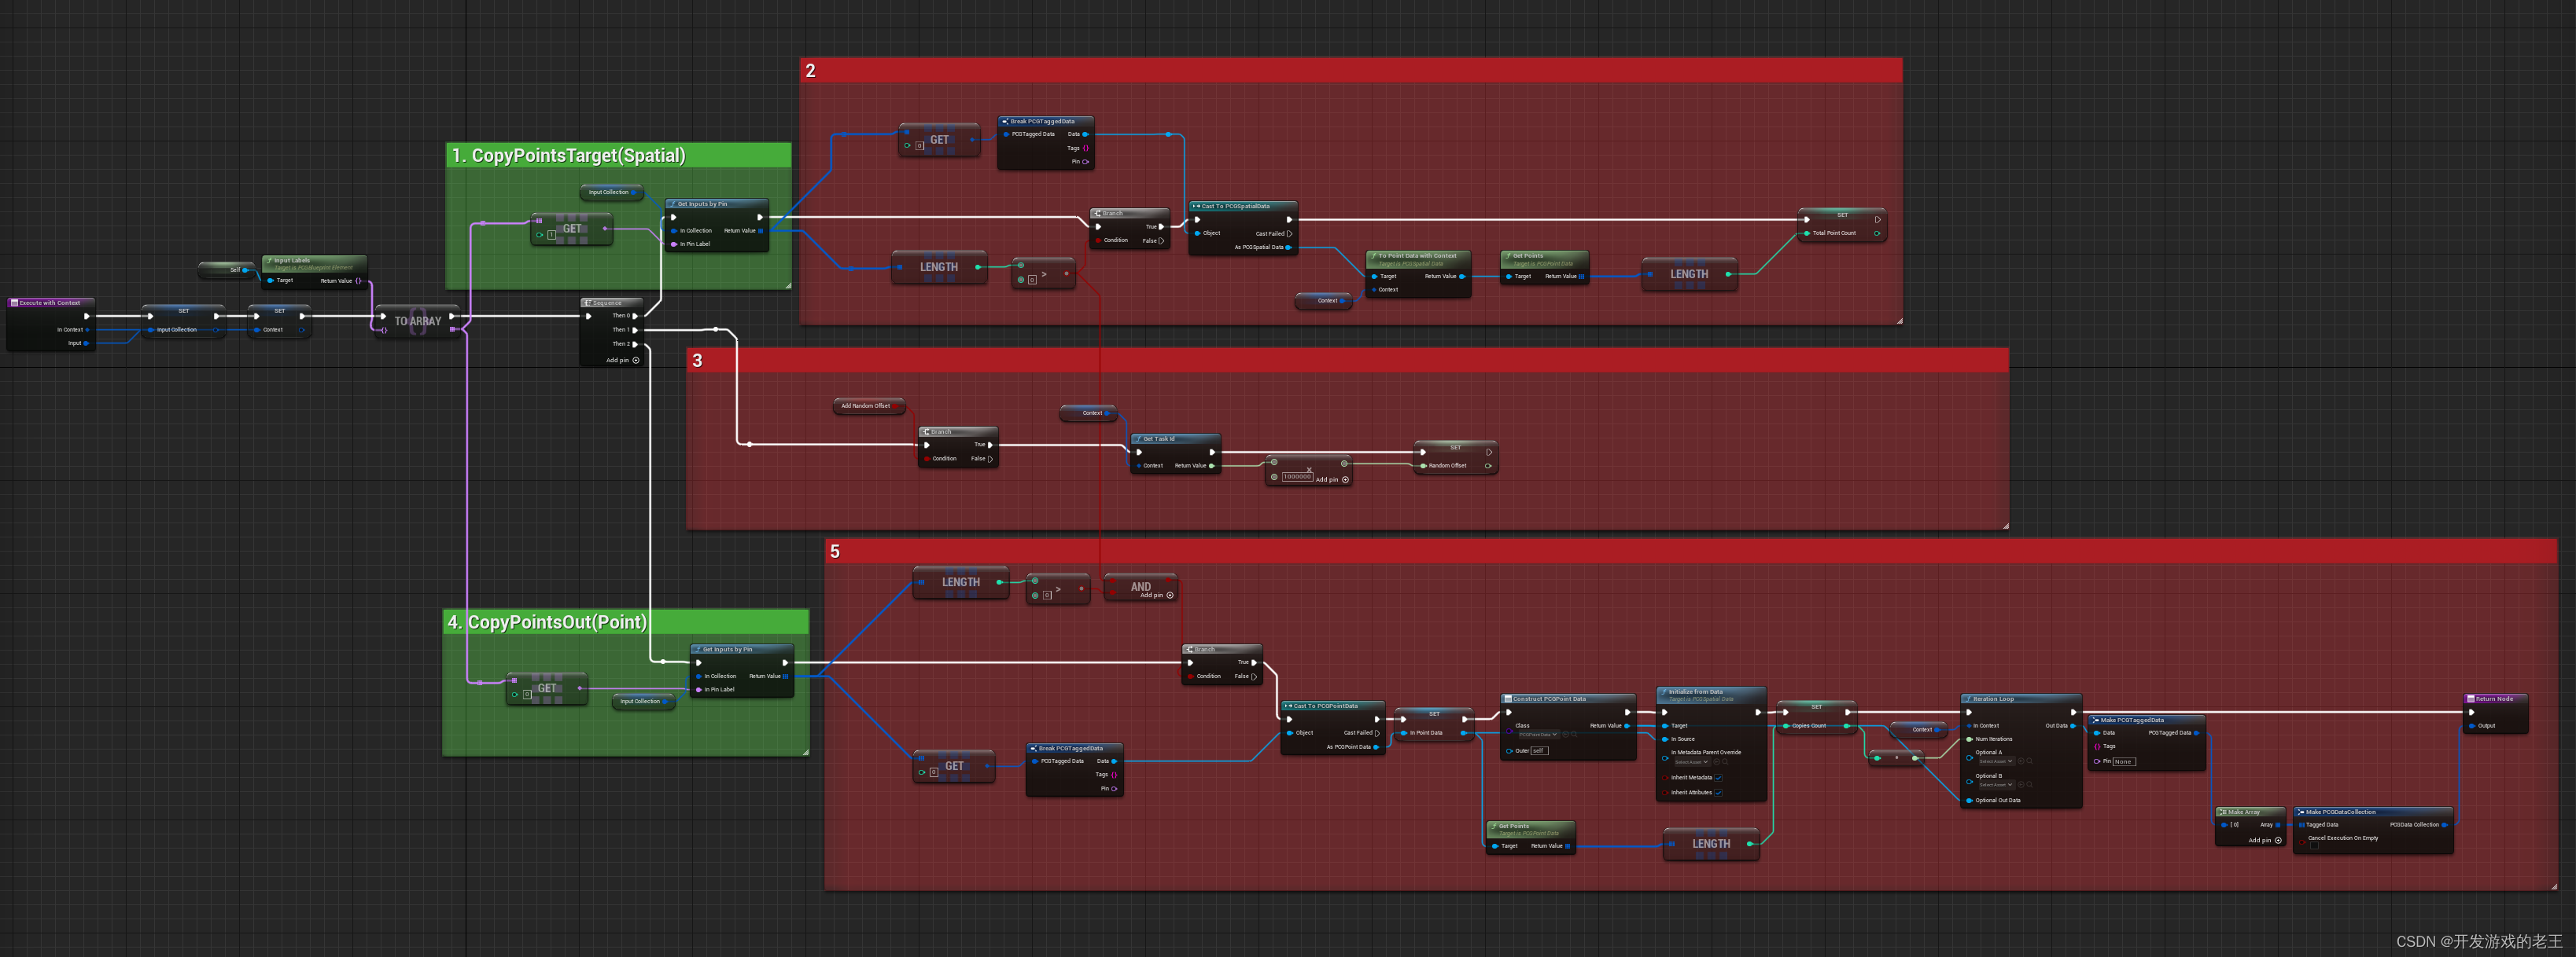
Task: Click the Outer self input field
Action: tap(1540, 750)
